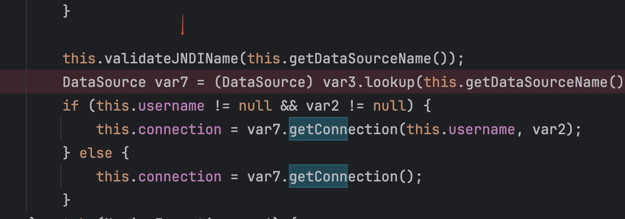Click the first null keyword in condition
Viewport: 625px width, 219px height.
[255, 106]
